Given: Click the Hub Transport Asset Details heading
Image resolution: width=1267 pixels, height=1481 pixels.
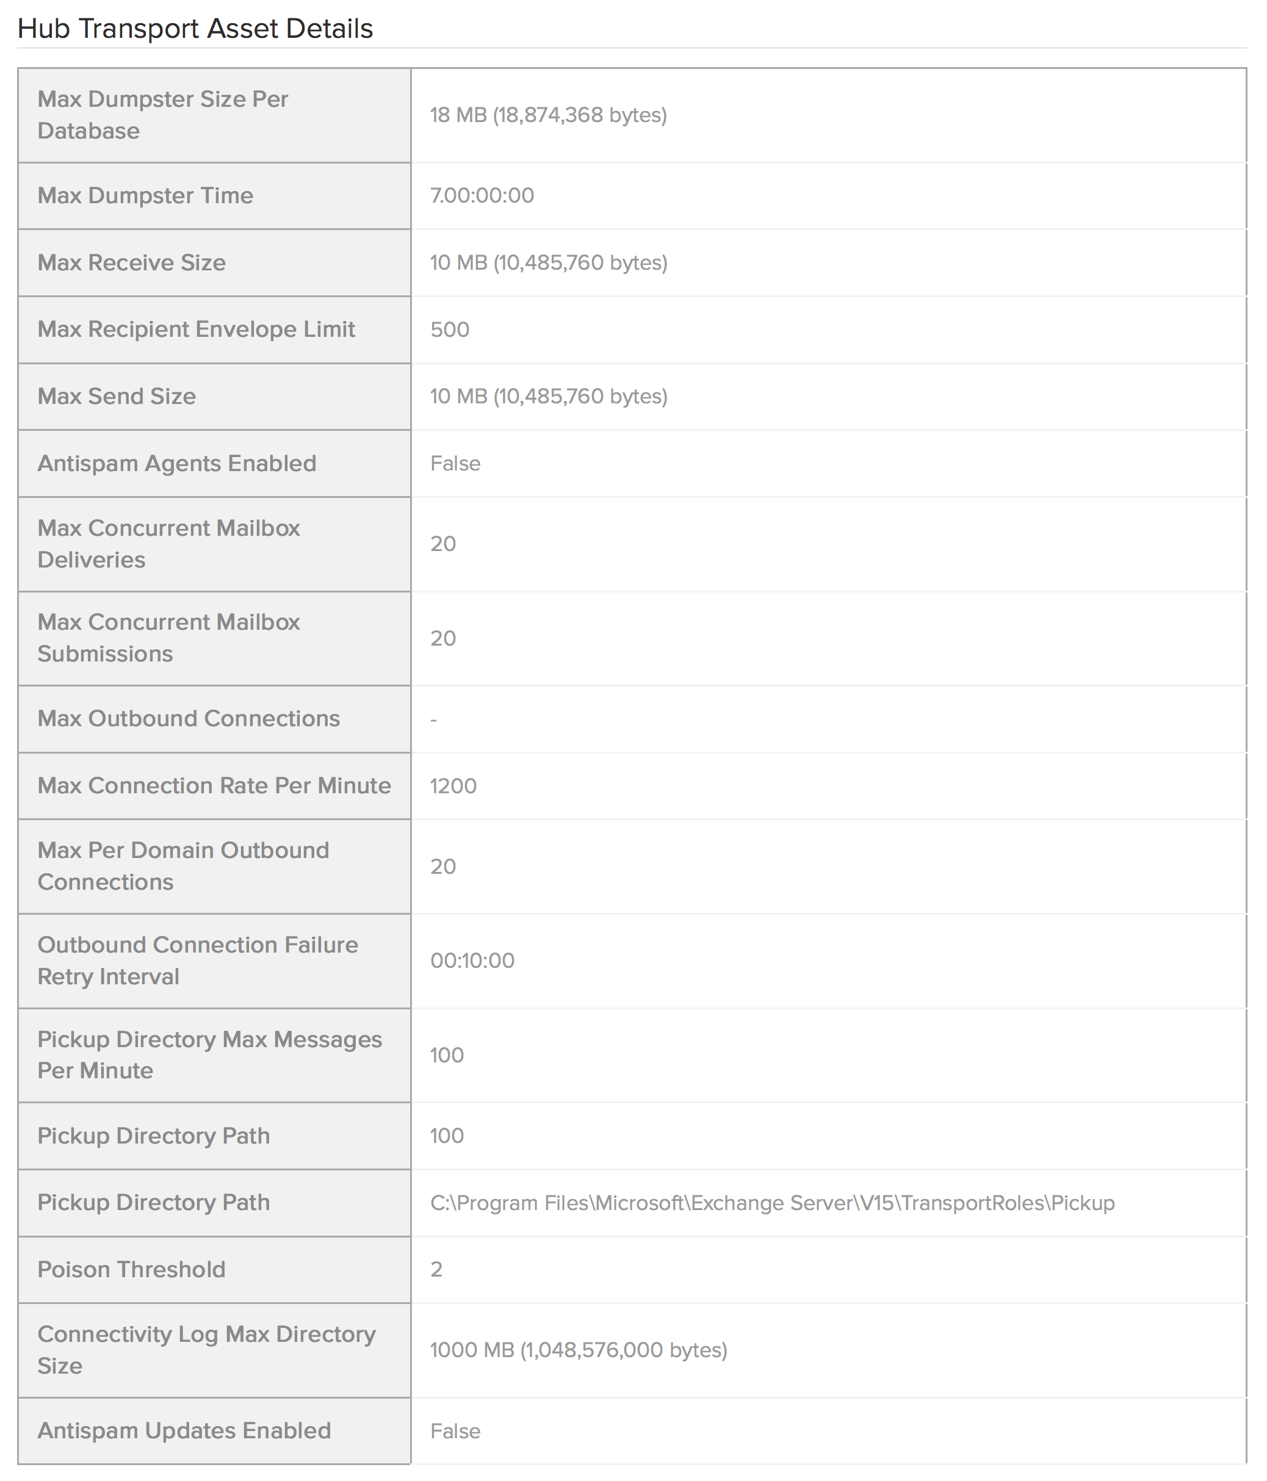Looking at the screenshot, I should pyautogui.click(x=195, y=29).
